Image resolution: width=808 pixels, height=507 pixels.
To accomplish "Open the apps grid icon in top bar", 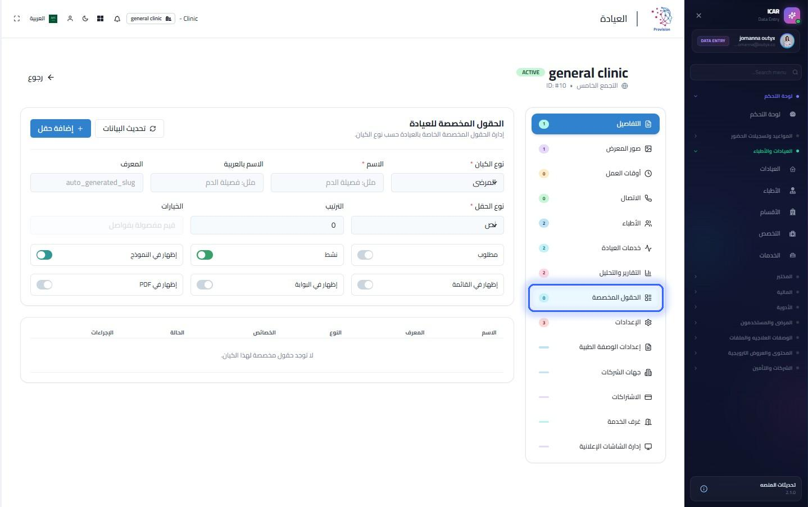I will click(x=101, y=19).
